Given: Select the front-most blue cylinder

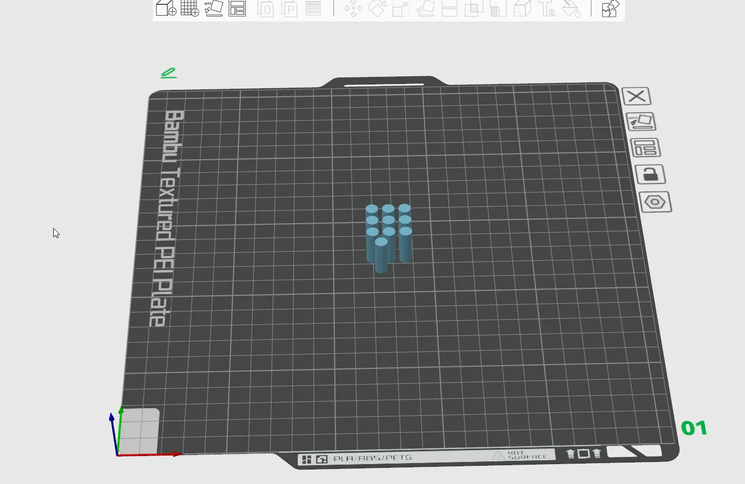Looking at the screenshot, I should [x=381, y=255].
